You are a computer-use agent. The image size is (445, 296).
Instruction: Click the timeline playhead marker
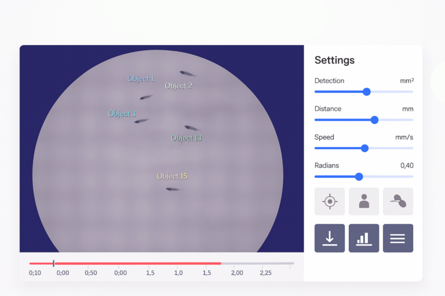[x=54, y=264]
